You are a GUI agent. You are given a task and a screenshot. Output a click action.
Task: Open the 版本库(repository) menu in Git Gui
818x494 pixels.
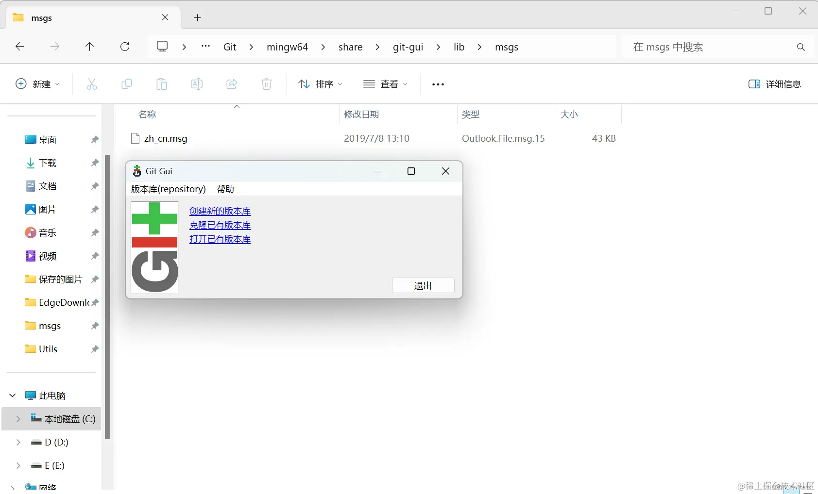click(x=169, y=189)
